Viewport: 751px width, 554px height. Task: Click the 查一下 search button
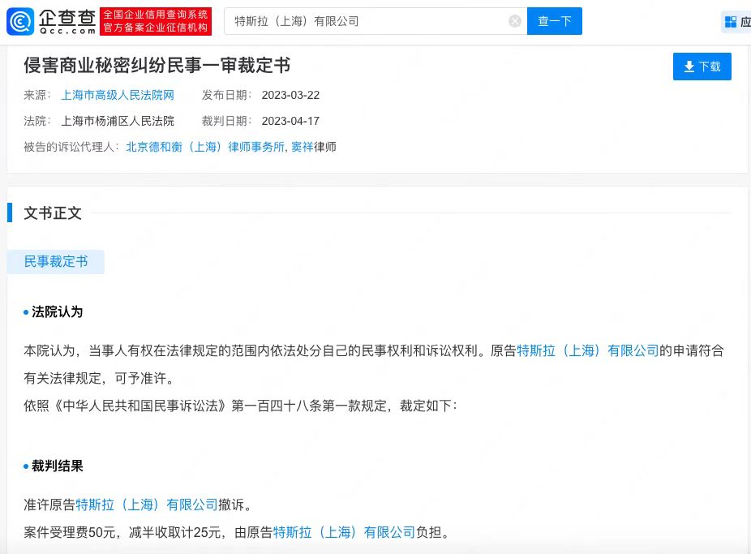coord(554,21)
